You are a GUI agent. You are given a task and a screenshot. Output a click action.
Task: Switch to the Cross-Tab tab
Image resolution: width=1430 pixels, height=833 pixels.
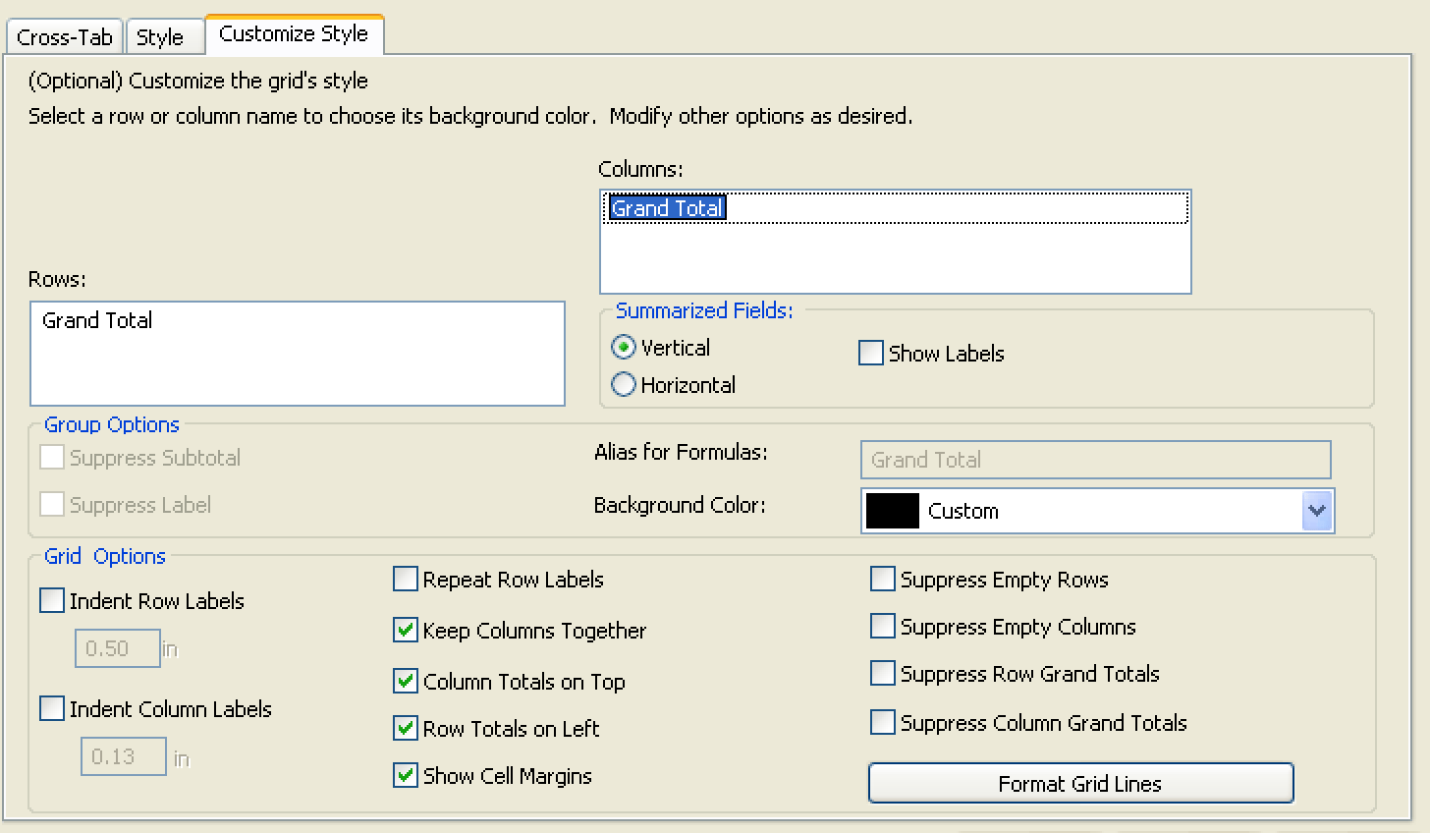(x=65, y=37)
